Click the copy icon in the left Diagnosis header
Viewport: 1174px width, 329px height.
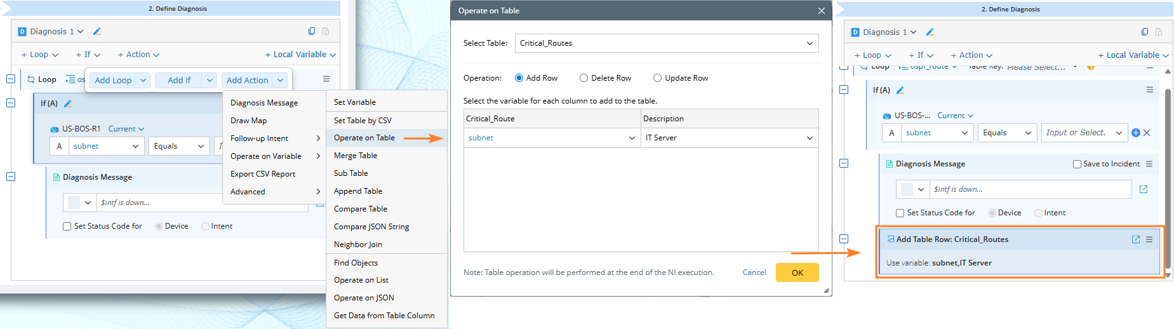312,31
